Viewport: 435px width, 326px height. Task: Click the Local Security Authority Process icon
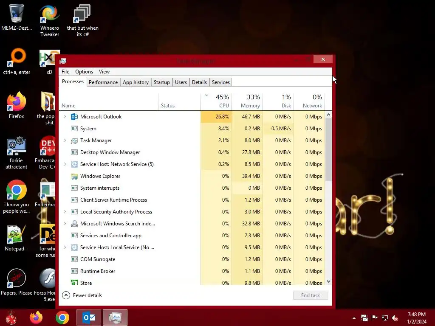coord(74,212)
